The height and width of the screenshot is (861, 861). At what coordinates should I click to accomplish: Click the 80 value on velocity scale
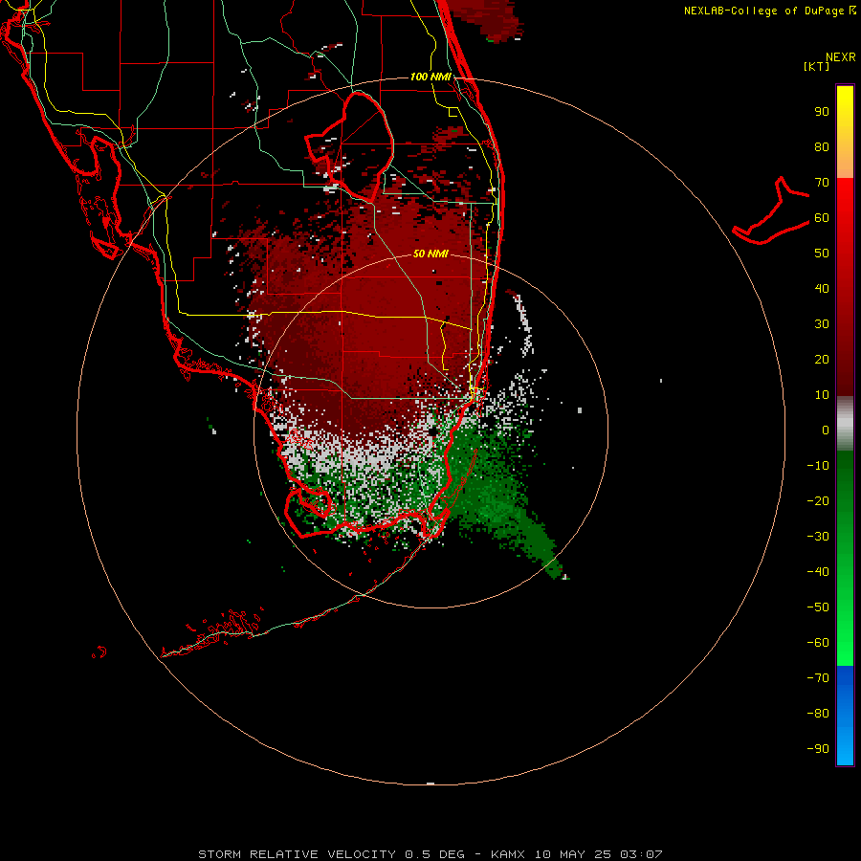coord(822,146)
